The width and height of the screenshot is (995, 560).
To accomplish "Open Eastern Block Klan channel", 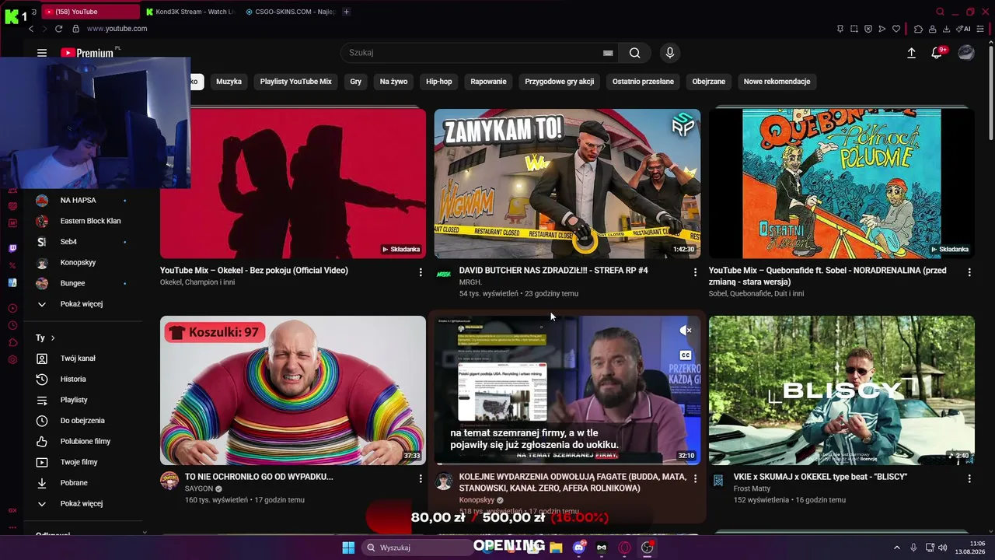I will pyautogui.click(x=84, y=221).
